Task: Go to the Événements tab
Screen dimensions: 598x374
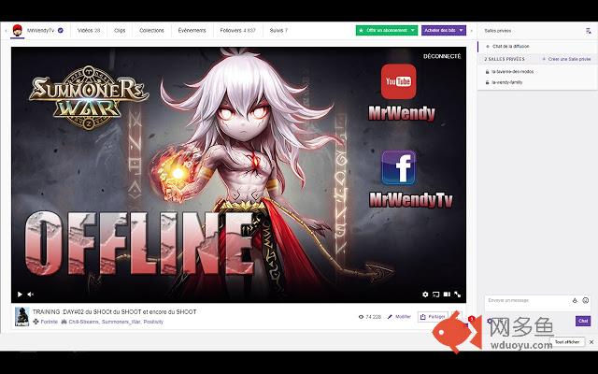Action: (x=192, y=30)
